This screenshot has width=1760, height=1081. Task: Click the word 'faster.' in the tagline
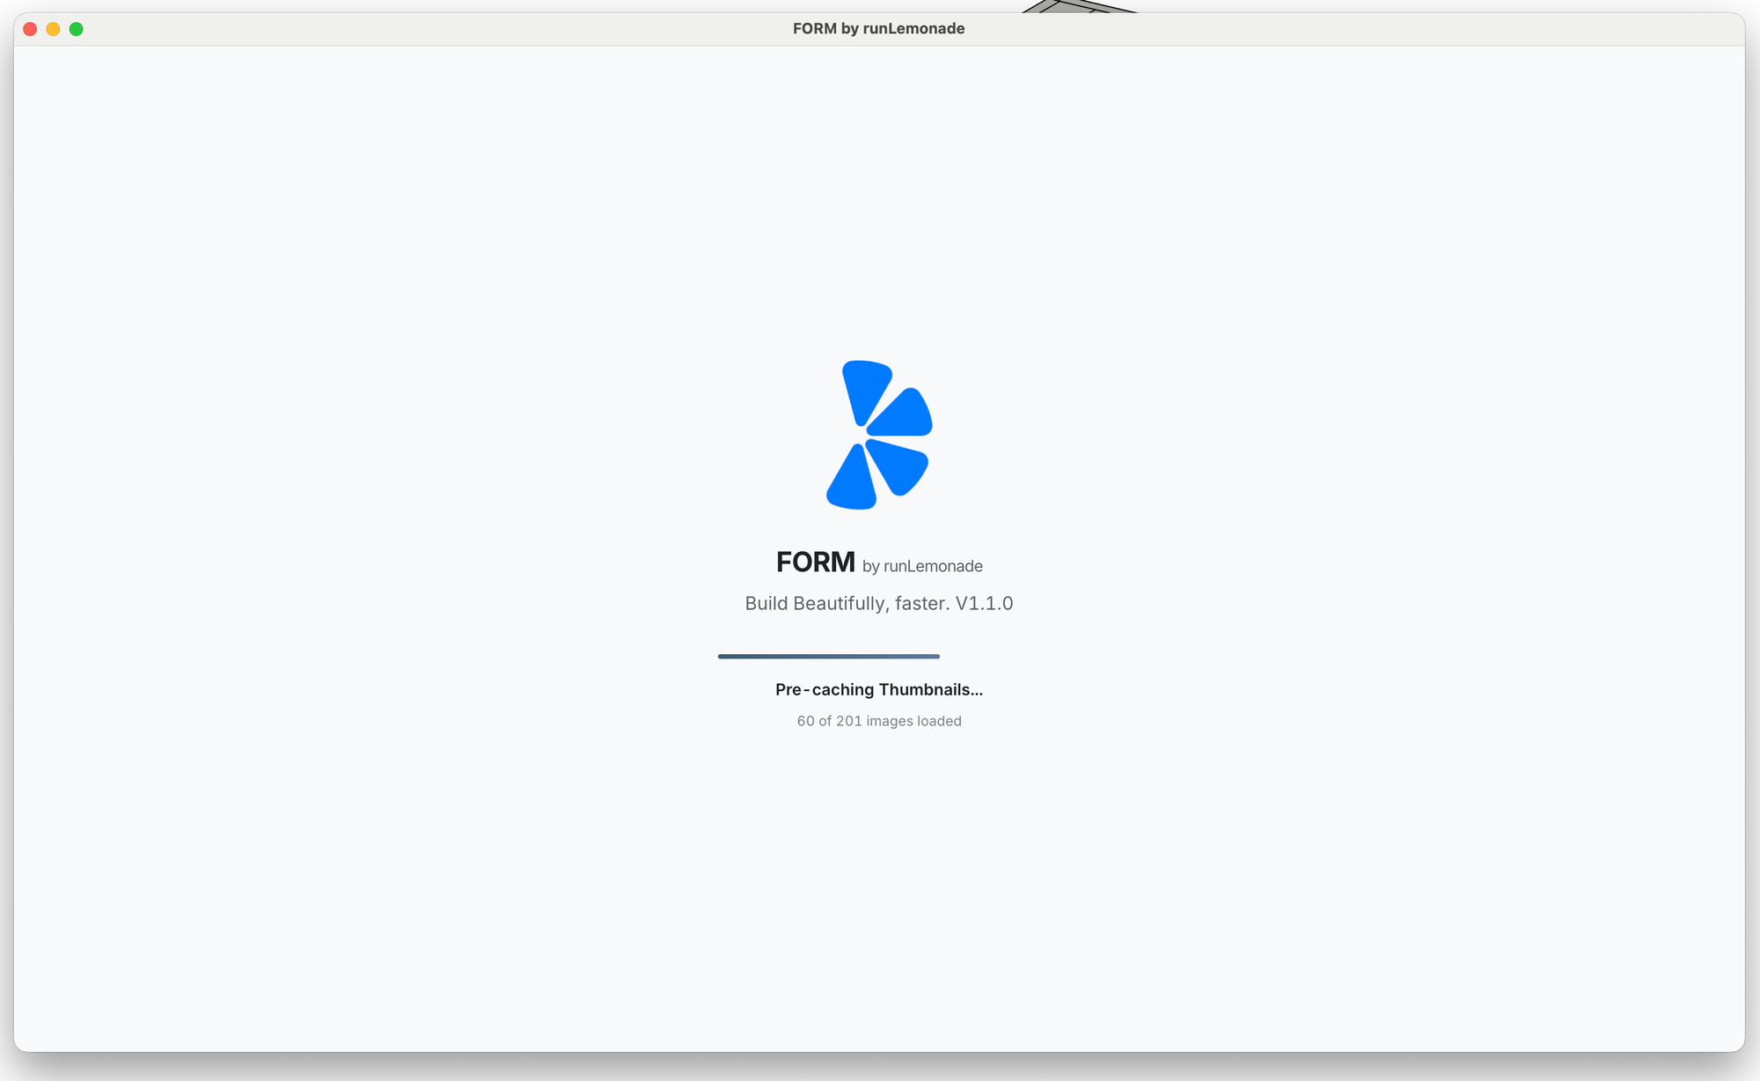point(922,603)
